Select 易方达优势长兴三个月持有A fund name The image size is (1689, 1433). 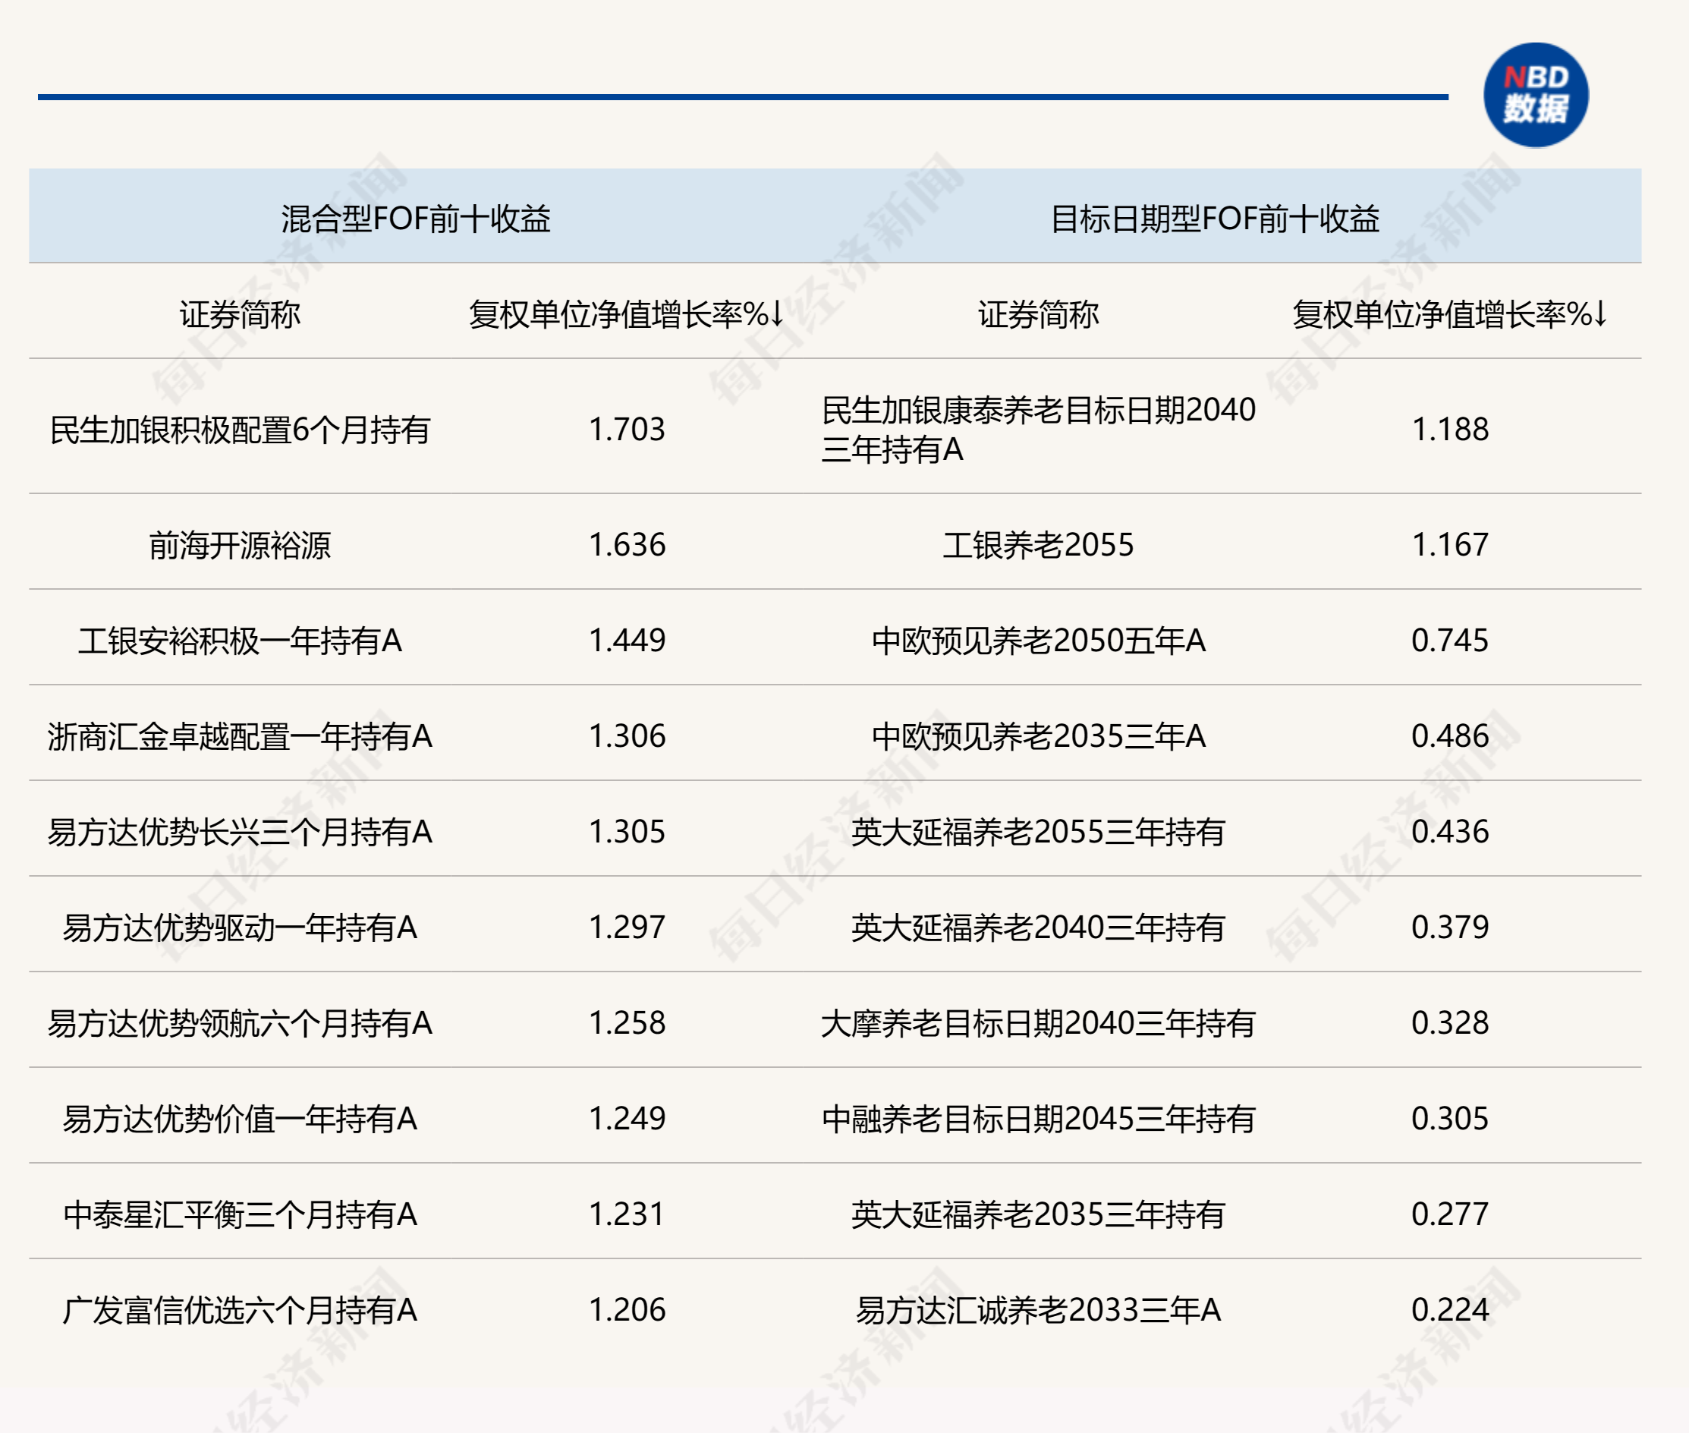click(x=240, y=833)
